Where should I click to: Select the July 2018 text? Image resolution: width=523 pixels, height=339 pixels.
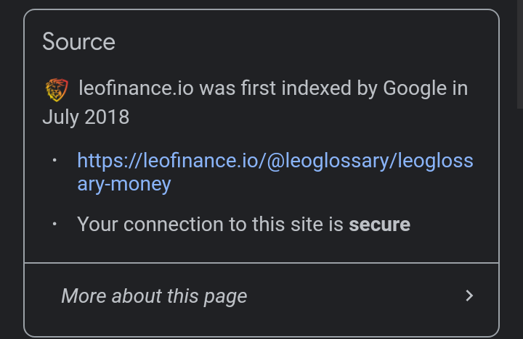[x=86, y=117]
